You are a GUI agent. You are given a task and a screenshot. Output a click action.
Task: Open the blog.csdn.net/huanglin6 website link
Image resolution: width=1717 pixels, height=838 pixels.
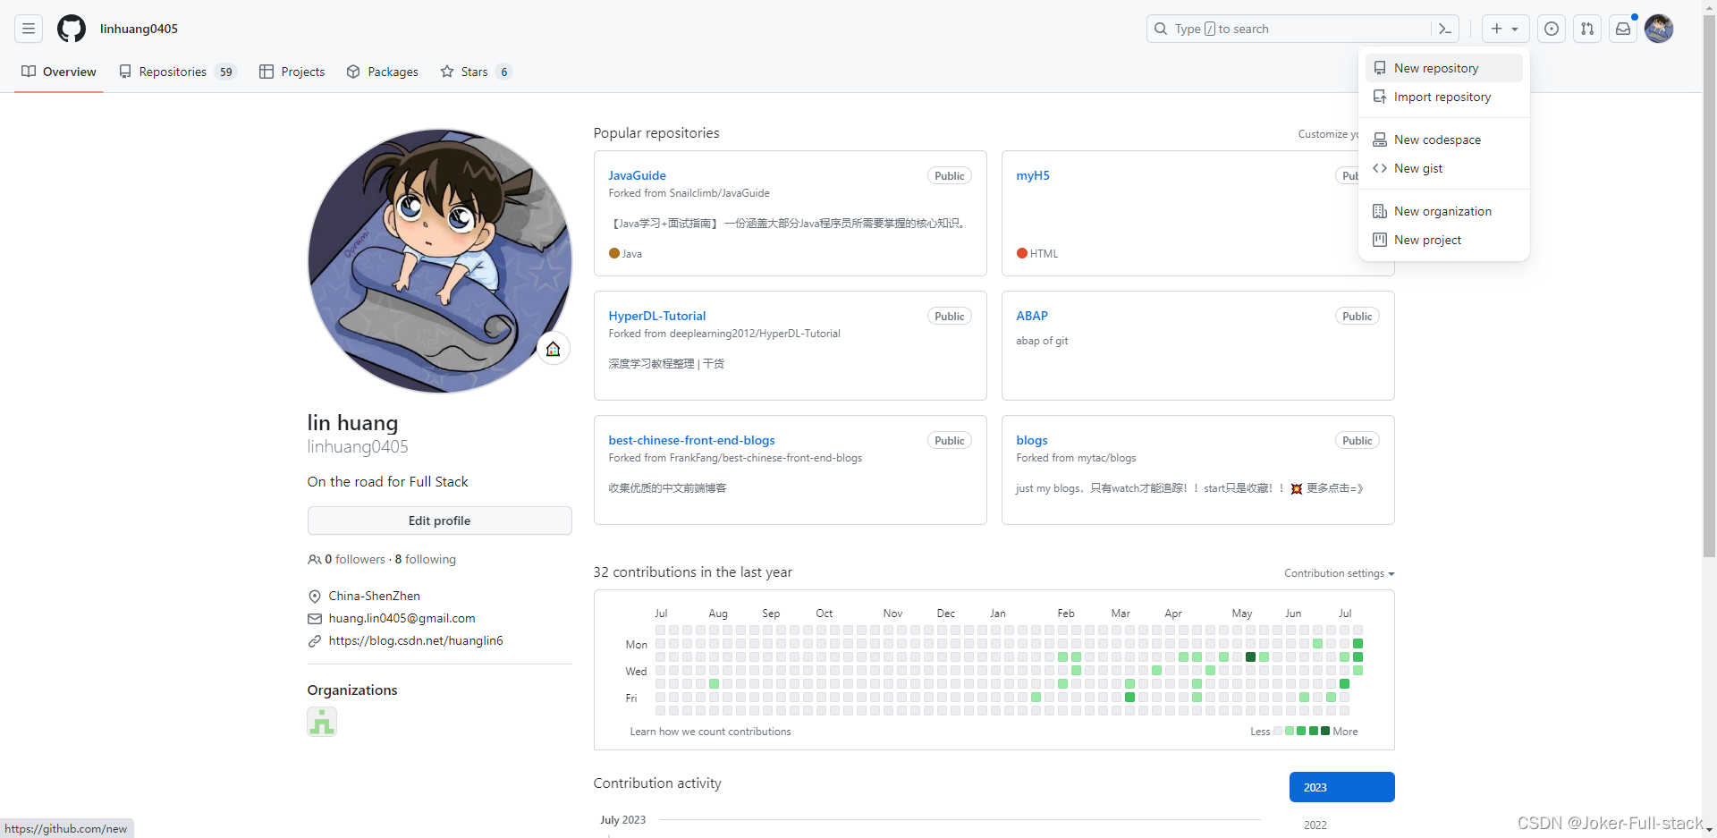(416, 640)
